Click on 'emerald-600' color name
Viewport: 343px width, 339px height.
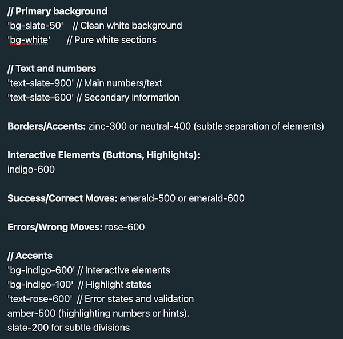217,198
